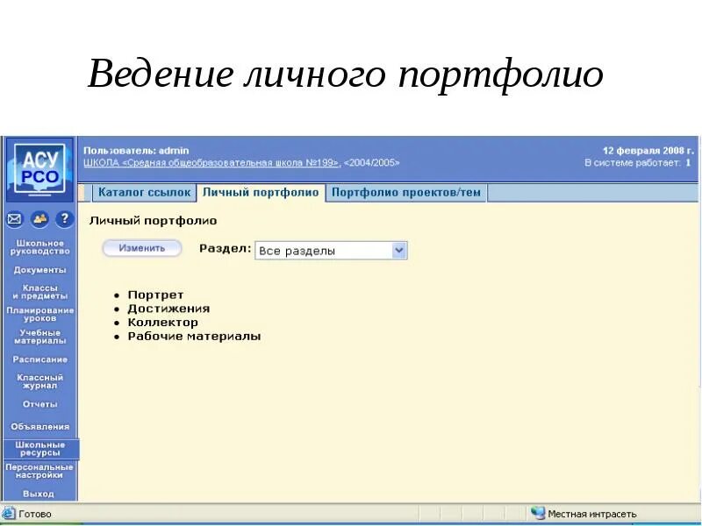The width and height of the screenshot is (702, 526).
Task: Open Классы и предметы menu
Action: 39,292
